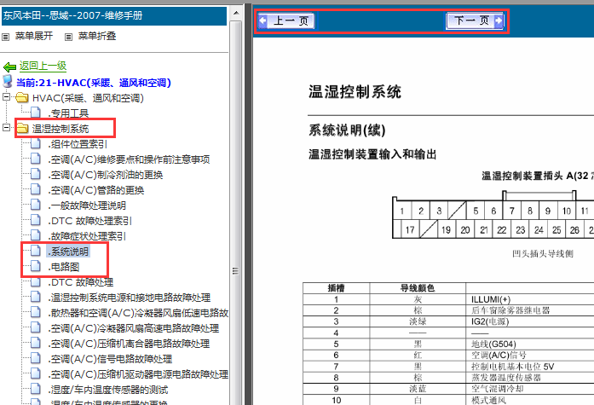Click the 当前:21-HVAC(采暖、通风和空调) heading
Image resolution: width=594 pixels, height=405 pixels.
94,83
